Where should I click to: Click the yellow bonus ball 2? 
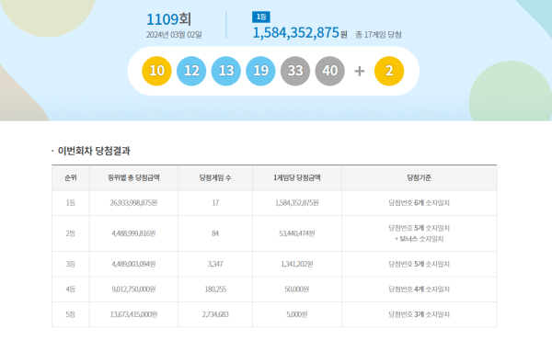click(x=389, y=71)
